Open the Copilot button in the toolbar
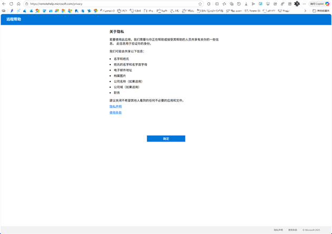 tap(320, 4)
